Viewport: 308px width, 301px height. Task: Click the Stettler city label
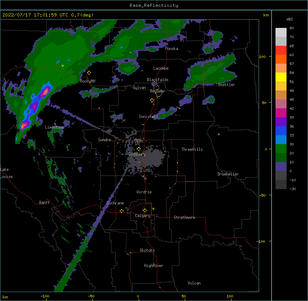(x=227, y=85)
